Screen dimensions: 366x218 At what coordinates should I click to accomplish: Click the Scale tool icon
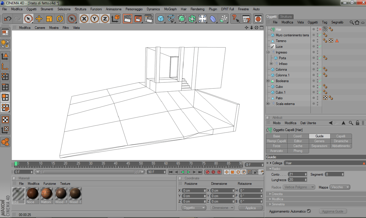click(49, 19)
